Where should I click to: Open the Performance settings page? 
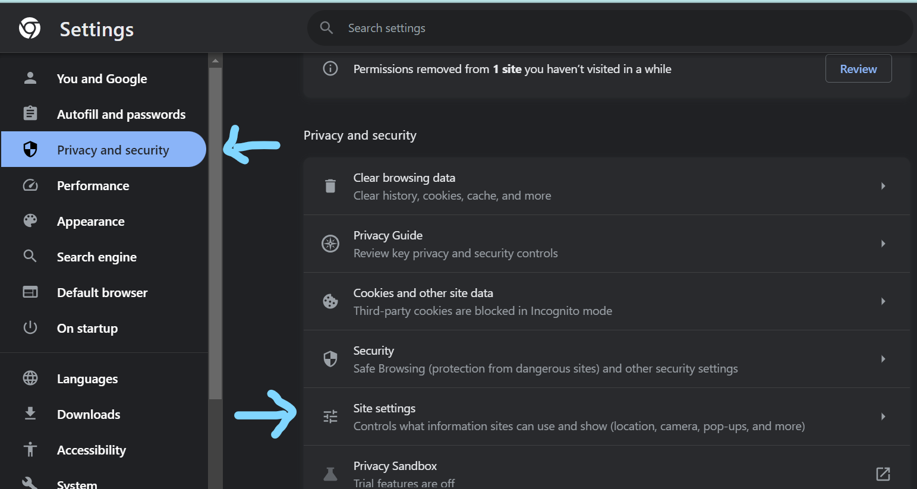click(x=104, y=185)
